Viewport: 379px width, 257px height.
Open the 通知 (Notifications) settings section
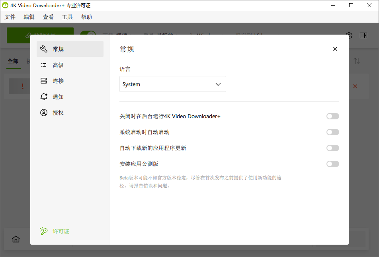(x=58, y=96)
